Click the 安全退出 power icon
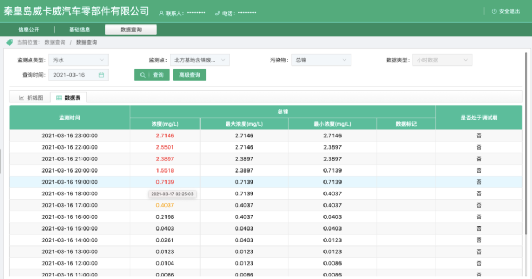 (494, 11)
